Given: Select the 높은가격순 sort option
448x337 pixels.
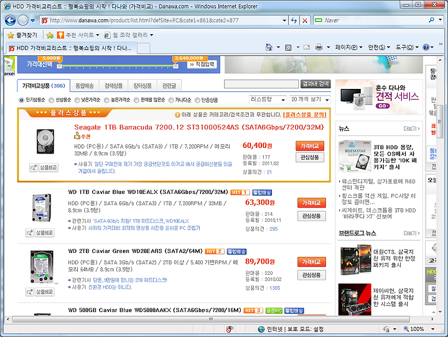Looking at the screenshot, I should coord(106,100).
